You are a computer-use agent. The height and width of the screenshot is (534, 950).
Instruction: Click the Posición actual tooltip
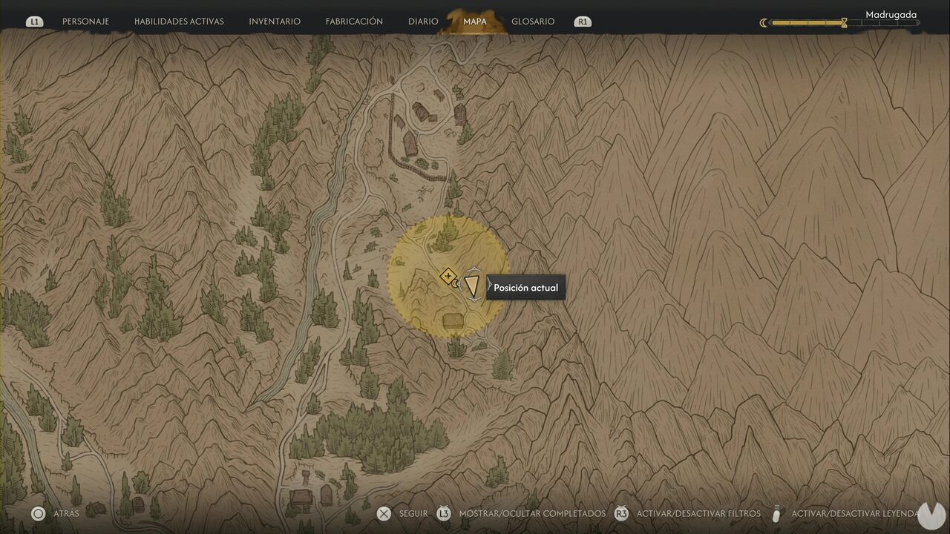click(526, 288)
